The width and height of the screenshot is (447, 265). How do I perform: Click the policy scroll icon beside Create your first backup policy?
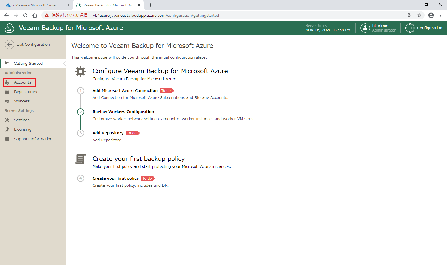coord(81,159)
